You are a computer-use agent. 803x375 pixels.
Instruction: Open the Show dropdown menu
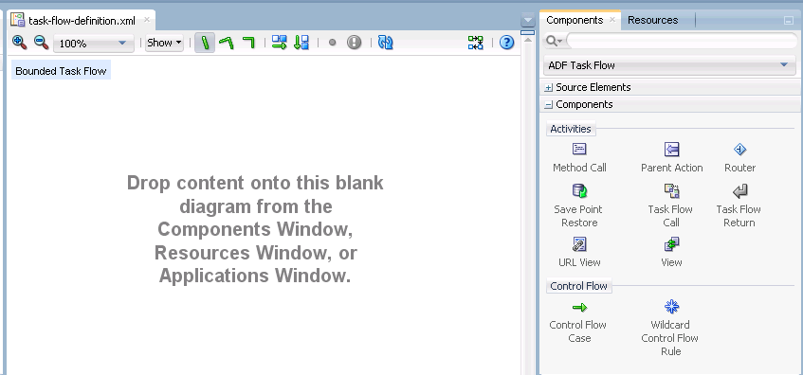164,43
